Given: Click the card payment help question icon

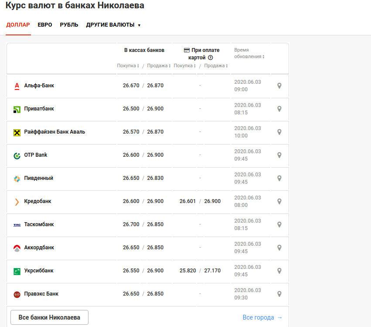Looking at the screenshot, I should [210, 58].
